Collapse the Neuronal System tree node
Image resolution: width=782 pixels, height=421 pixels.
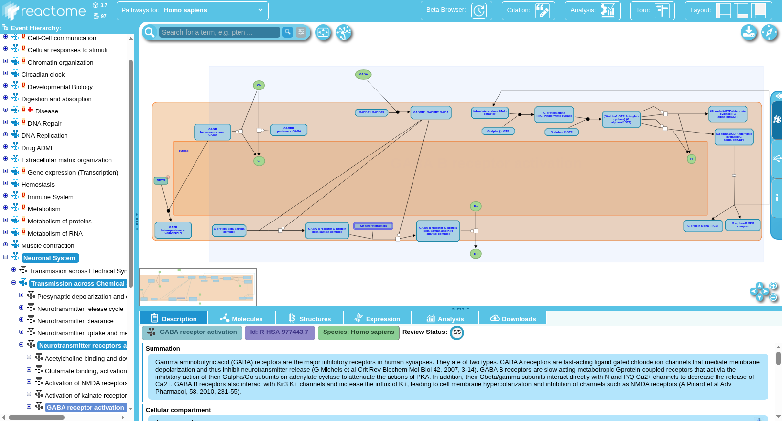[5, 257]
